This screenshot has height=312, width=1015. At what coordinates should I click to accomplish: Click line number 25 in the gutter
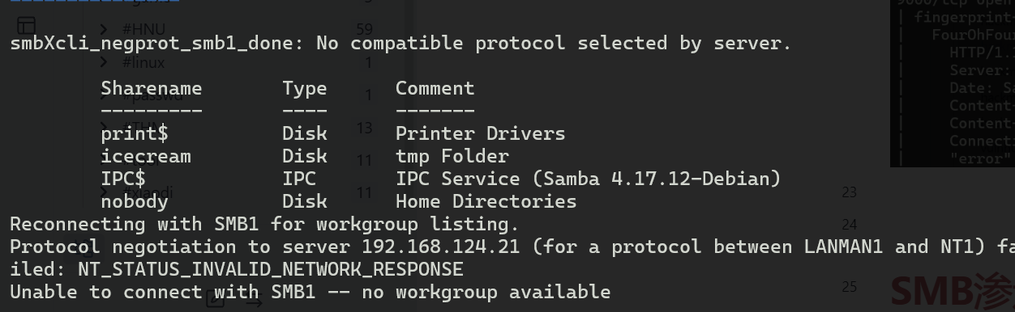[x=850, y=286]
